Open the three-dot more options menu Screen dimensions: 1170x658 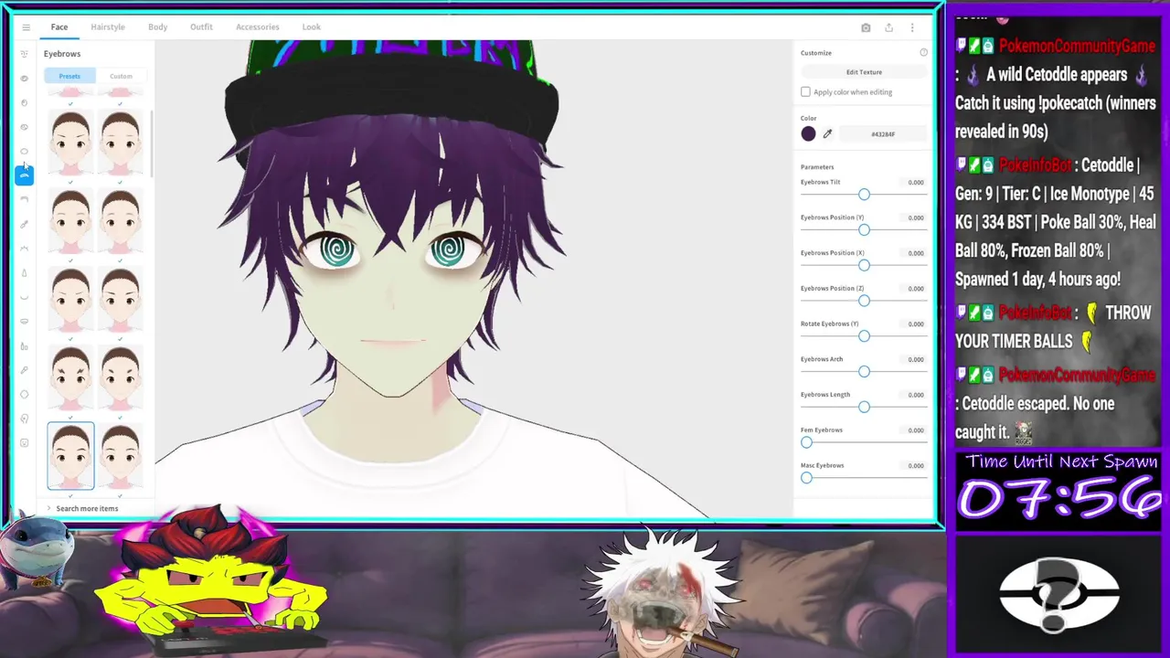point(911,27)
